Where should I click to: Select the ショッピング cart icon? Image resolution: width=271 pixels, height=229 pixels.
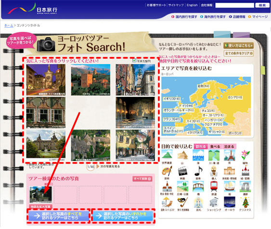click(x=214, y=202)
